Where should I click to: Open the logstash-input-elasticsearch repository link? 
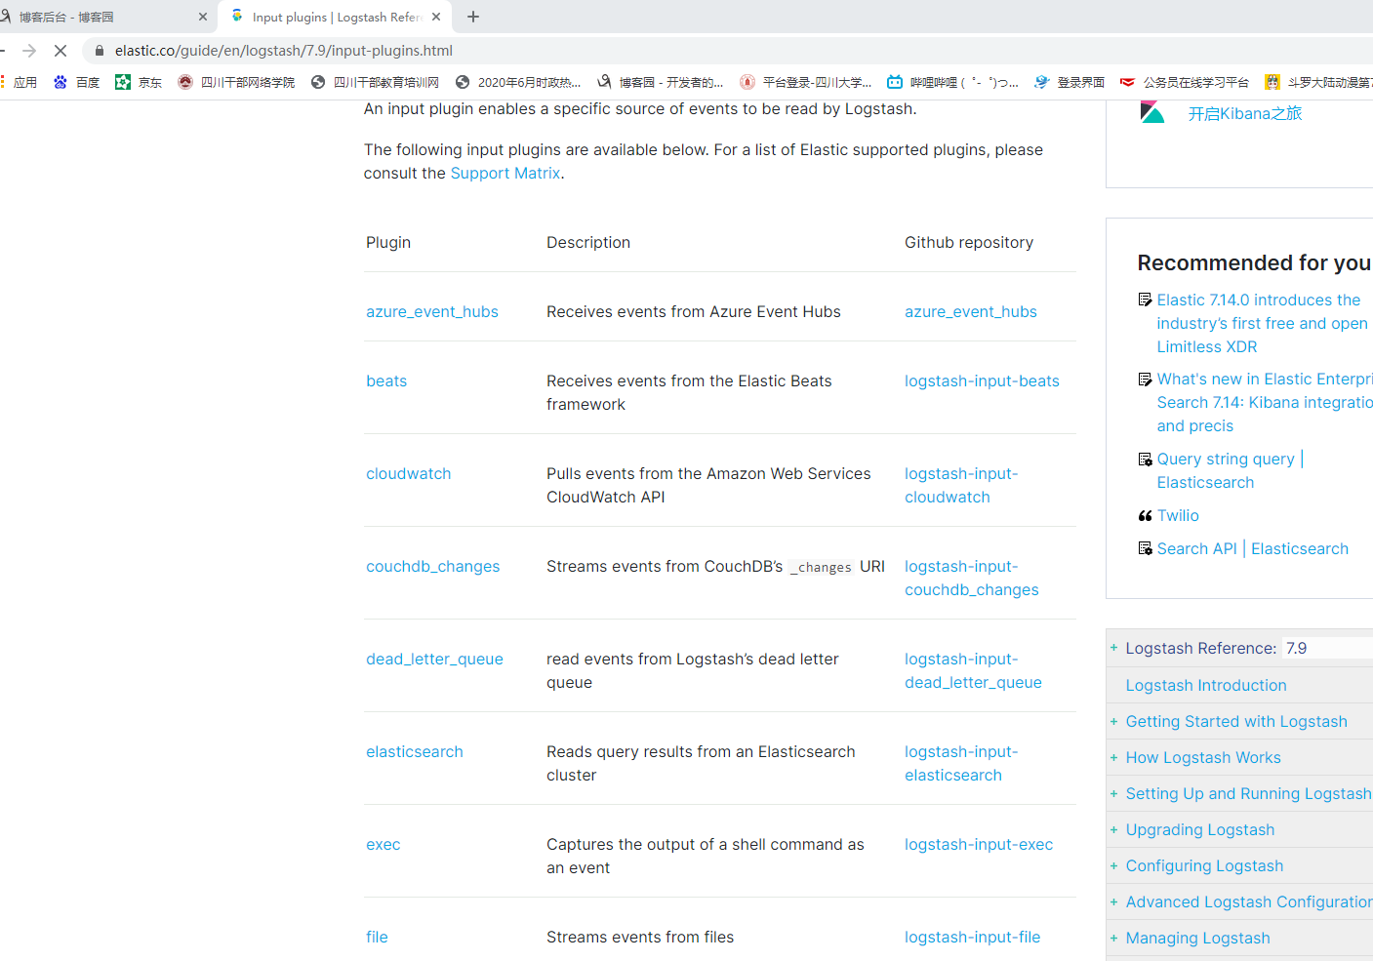point(961,763)
